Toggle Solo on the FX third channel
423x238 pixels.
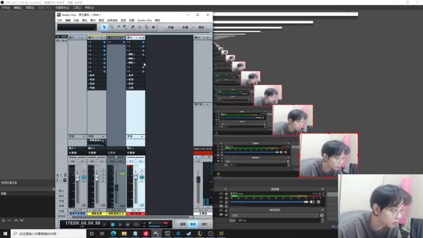pos(122,174)
